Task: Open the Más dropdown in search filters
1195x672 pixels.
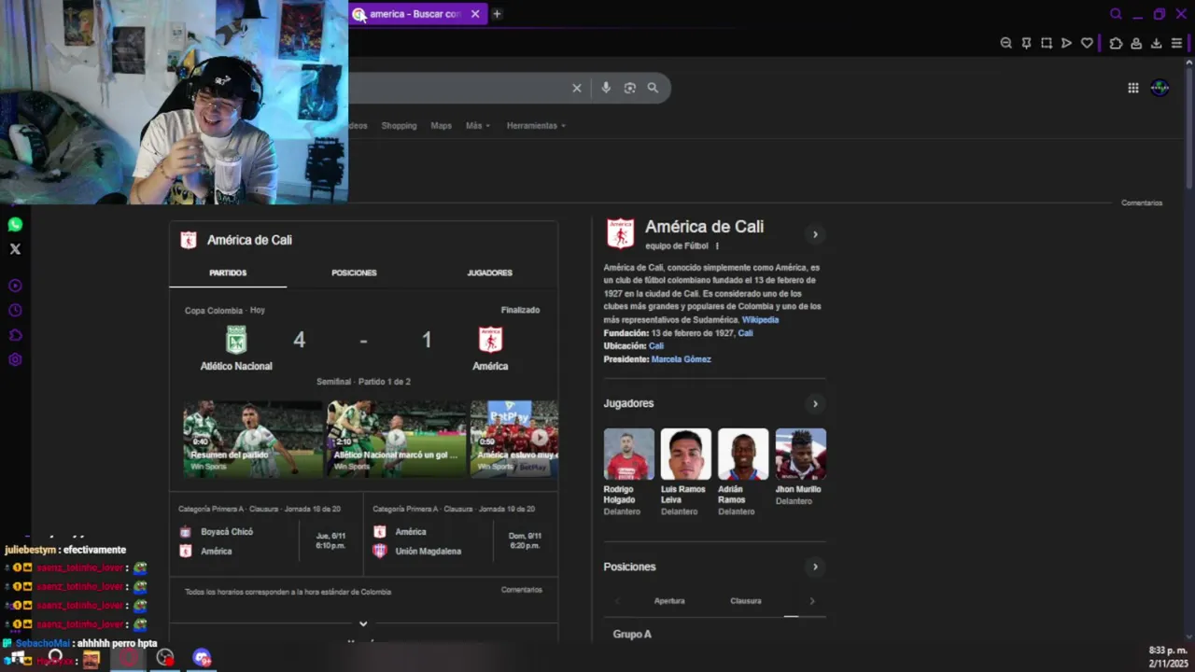Action: click(x=477, y=126)
